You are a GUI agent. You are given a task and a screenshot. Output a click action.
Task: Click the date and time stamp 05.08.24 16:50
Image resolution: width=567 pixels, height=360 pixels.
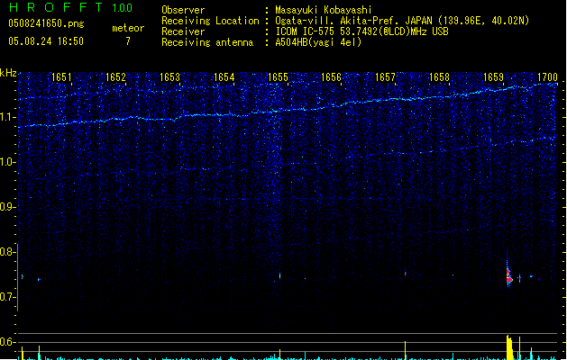point(45,41)
